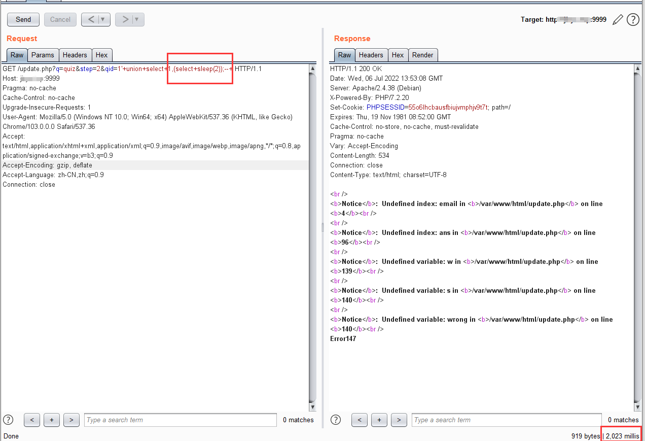Click the Error147 text in response
The height and width of the screenshot is (441, 645).
[343, 338]
